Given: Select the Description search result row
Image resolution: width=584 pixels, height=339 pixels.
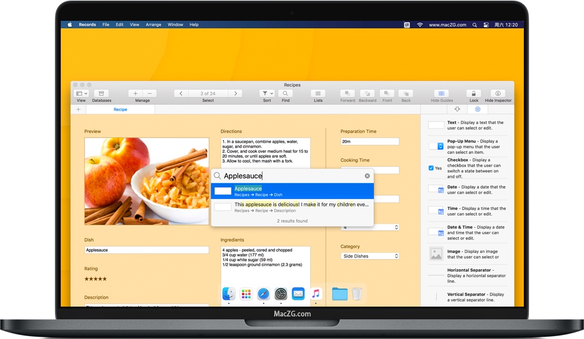Looking at the screenshot, I should point(292,207).
